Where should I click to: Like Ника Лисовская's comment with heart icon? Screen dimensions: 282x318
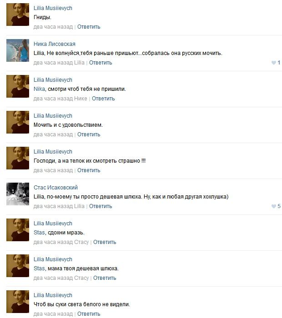pyautogui.click(x=274, y=63)
